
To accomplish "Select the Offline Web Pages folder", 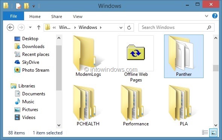I will pyautogui.click(x=136, y=59).
